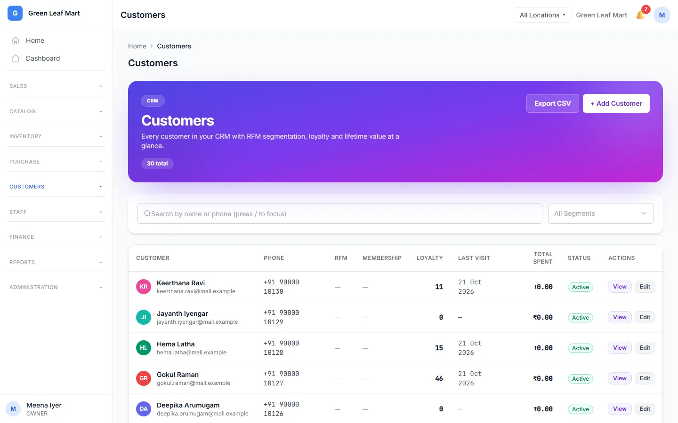The width and height of the screenshot is (678, 423).
Task: View Gokul Raman's customer record
Action: coord(620,378)
